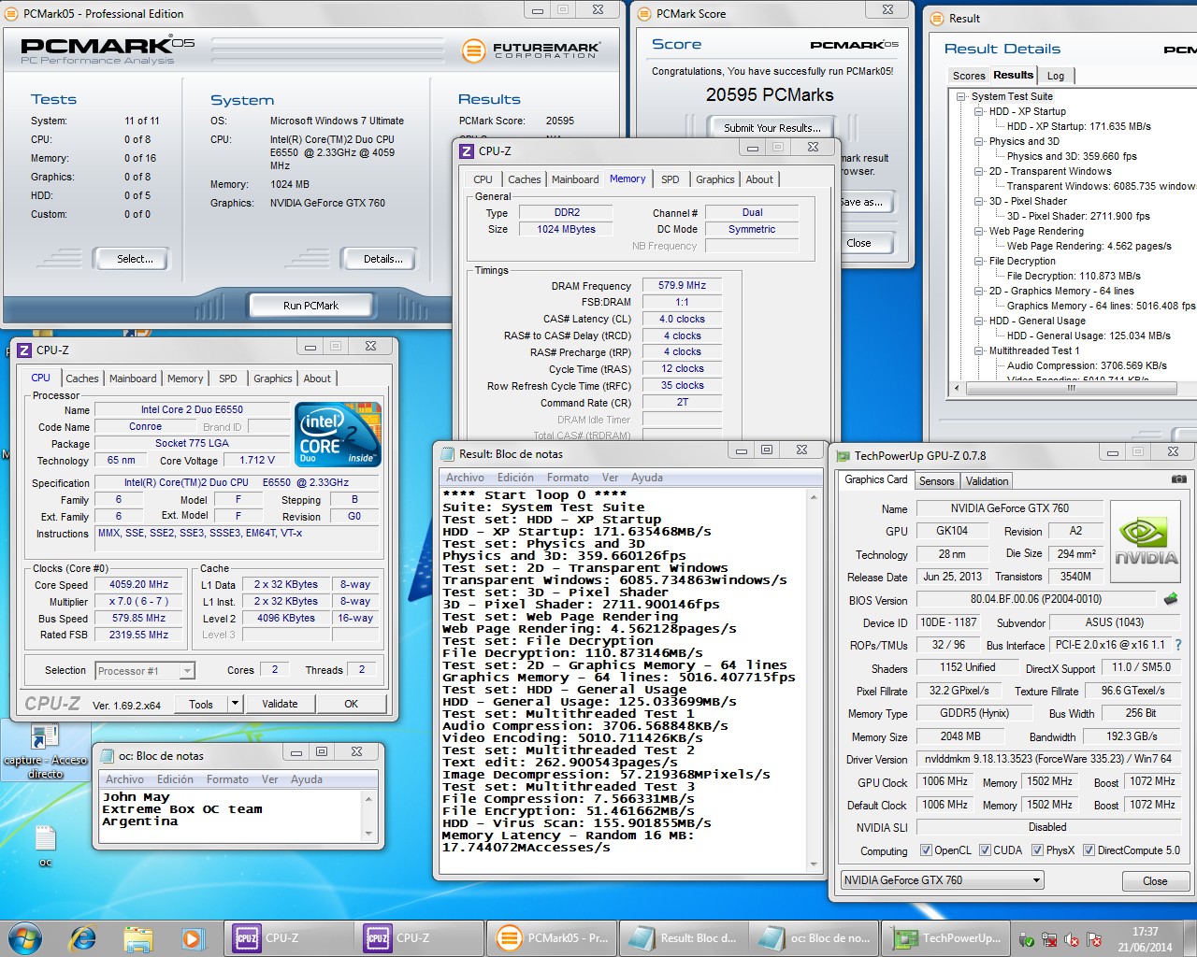1197x957 pixels.
Task: Click the Result Details horizontal scrollbar thumb
Action: click(x=1071, y=388)
